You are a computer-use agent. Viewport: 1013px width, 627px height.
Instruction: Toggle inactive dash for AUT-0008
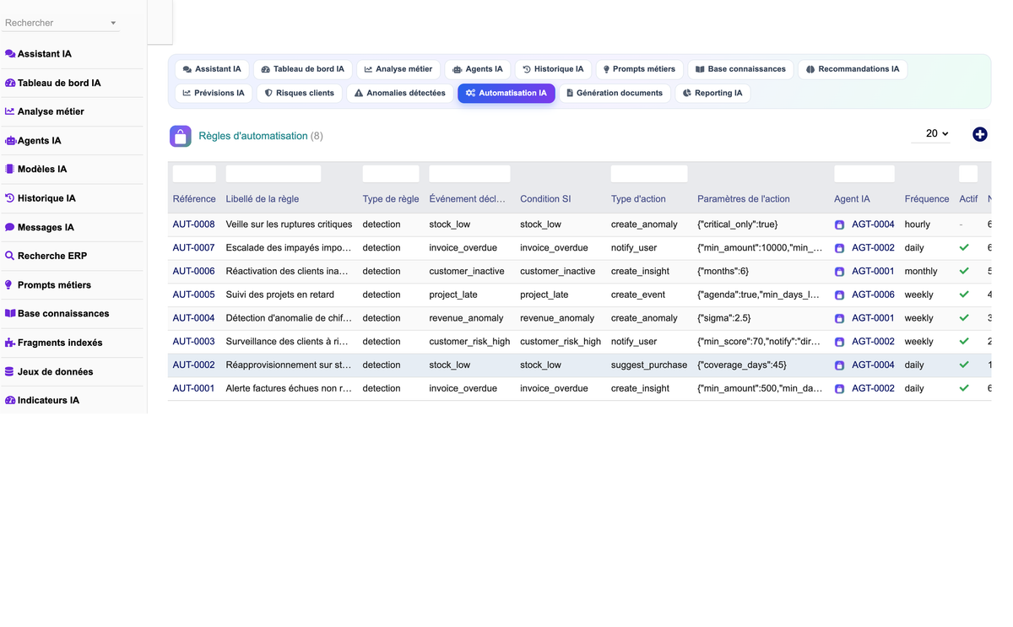pyautogui.click(x=962, y=224)
